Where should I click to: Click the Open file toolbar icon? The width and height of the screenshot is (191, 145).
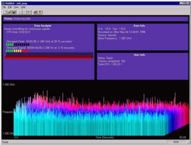[x=9, y=12]
